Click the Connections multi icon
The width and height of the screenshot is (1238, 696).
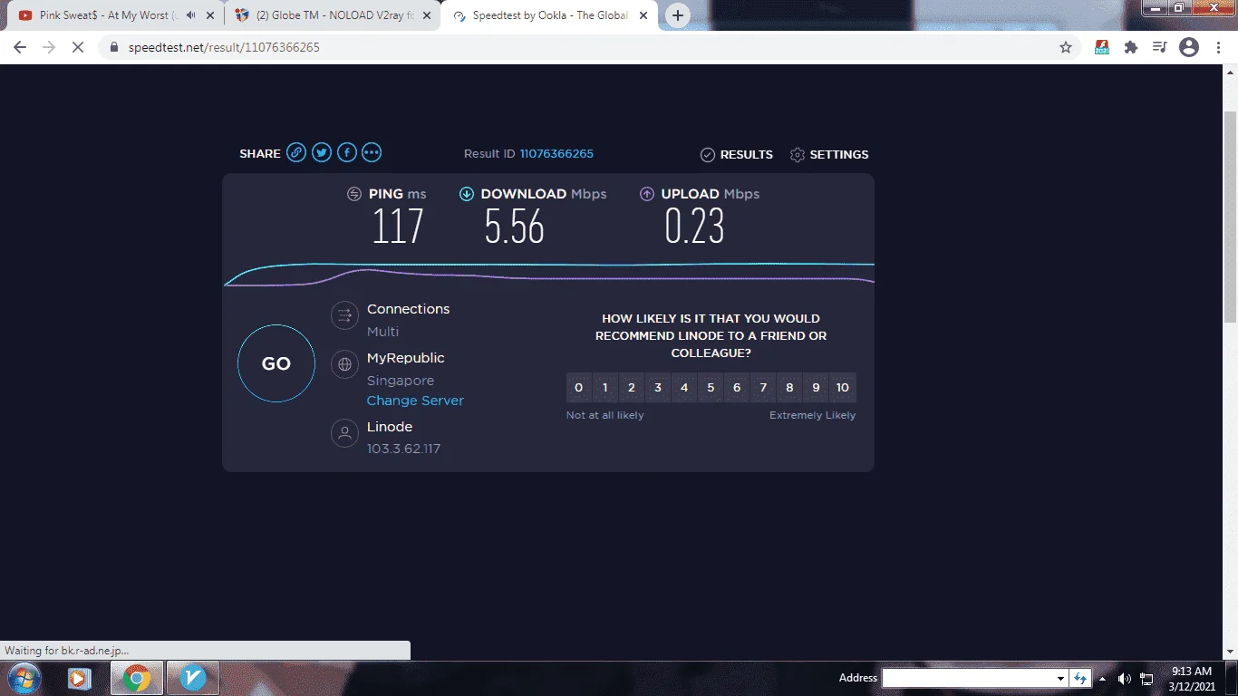pyautogui.click(x=344, y=315)
